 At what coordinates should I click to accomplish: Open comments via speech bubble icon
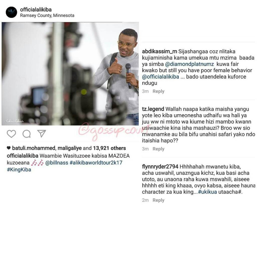[27, 134]
